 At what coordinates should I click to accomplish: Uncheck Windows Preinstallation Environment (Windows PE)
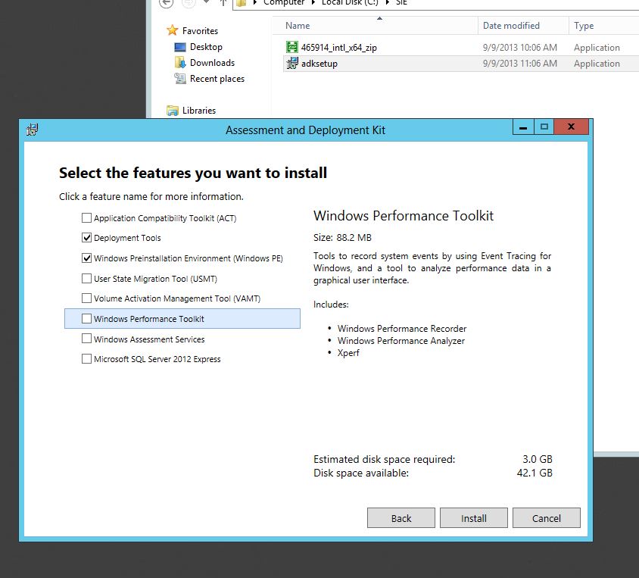86,258
